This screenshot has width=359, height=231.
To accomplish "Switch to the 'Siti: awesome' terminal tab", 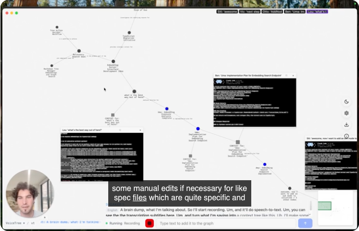I will tap(227, 12).
